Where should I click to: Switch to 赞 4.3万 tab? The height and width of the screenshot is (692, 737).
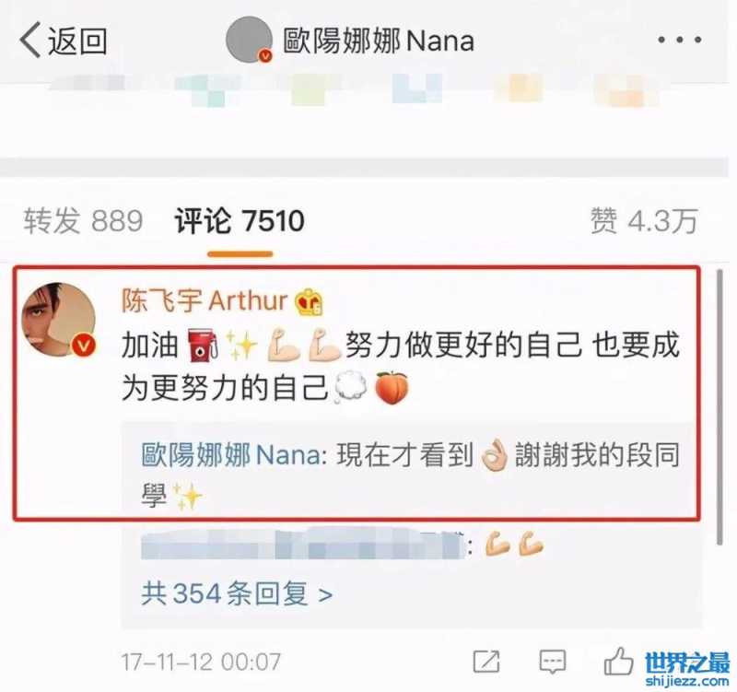[643, 221]
